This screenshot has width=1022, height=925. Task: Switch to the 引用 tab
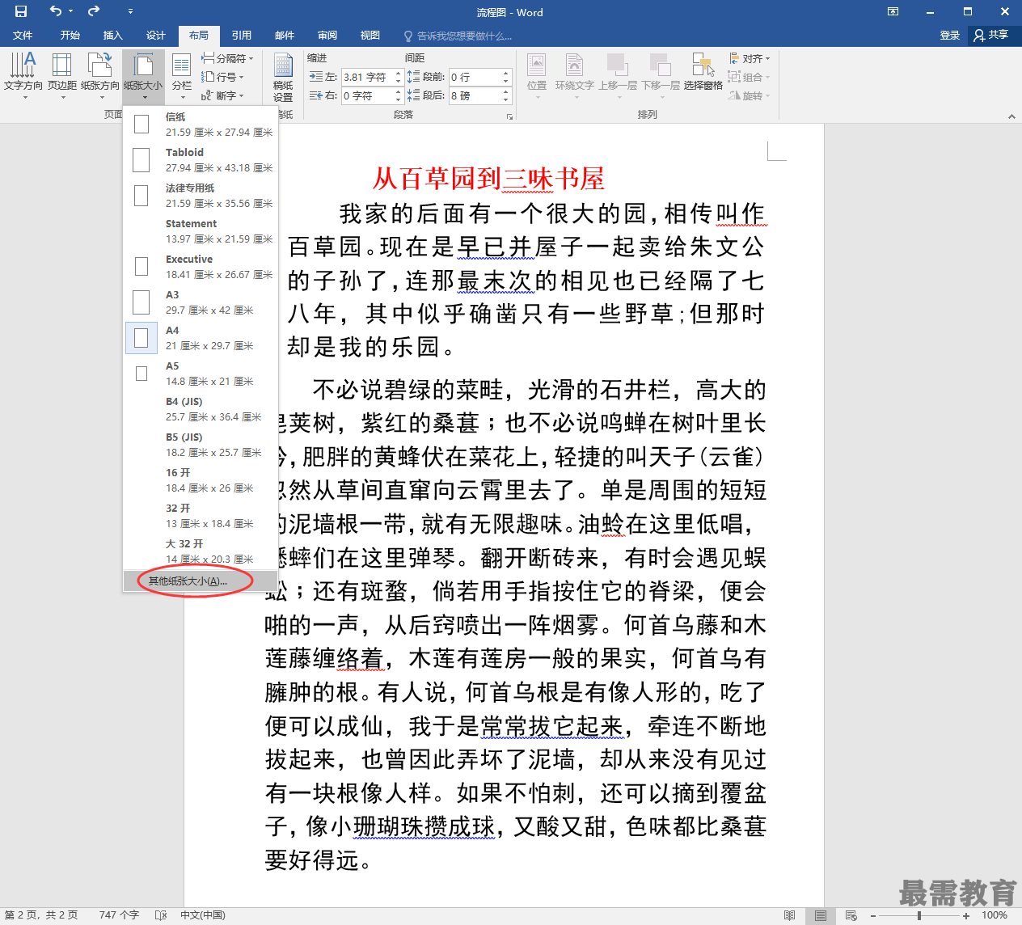click(x=242, y=36)
